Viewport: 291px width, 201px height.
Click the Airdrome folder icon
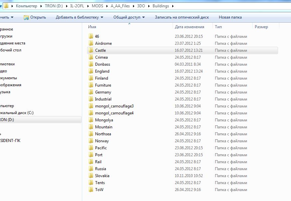(x=91, y=43)
